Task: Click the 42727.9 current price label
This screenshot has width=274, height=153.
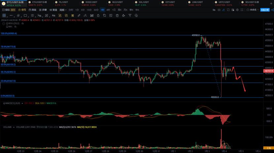Action: click(268, 71)
